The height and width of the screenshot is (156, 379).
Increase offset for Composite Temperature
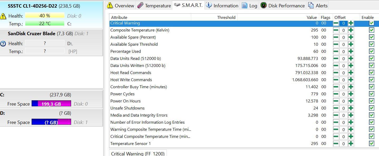[351, 30]
